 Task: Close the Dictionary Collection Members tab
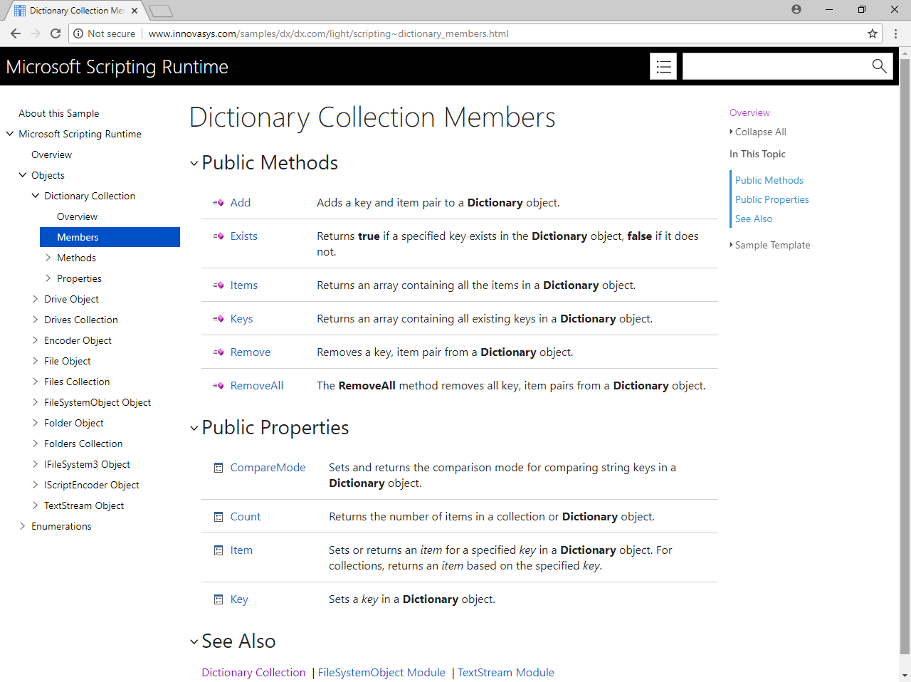tap(135, 11)
